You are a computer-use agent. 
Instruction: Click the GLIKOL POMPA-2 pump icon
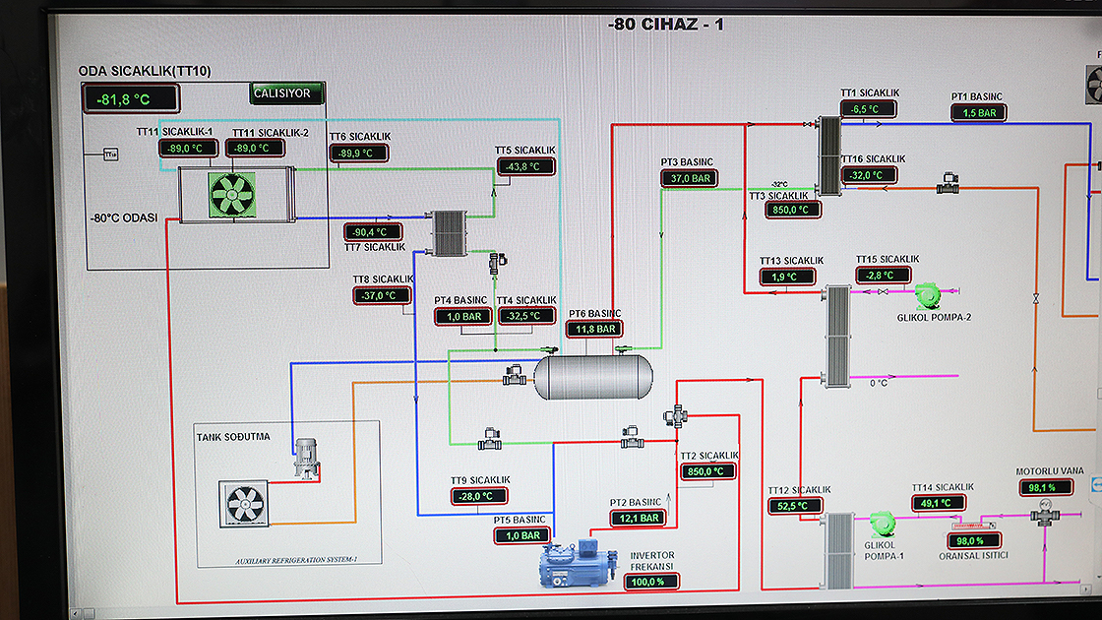[x=927, y=294]
